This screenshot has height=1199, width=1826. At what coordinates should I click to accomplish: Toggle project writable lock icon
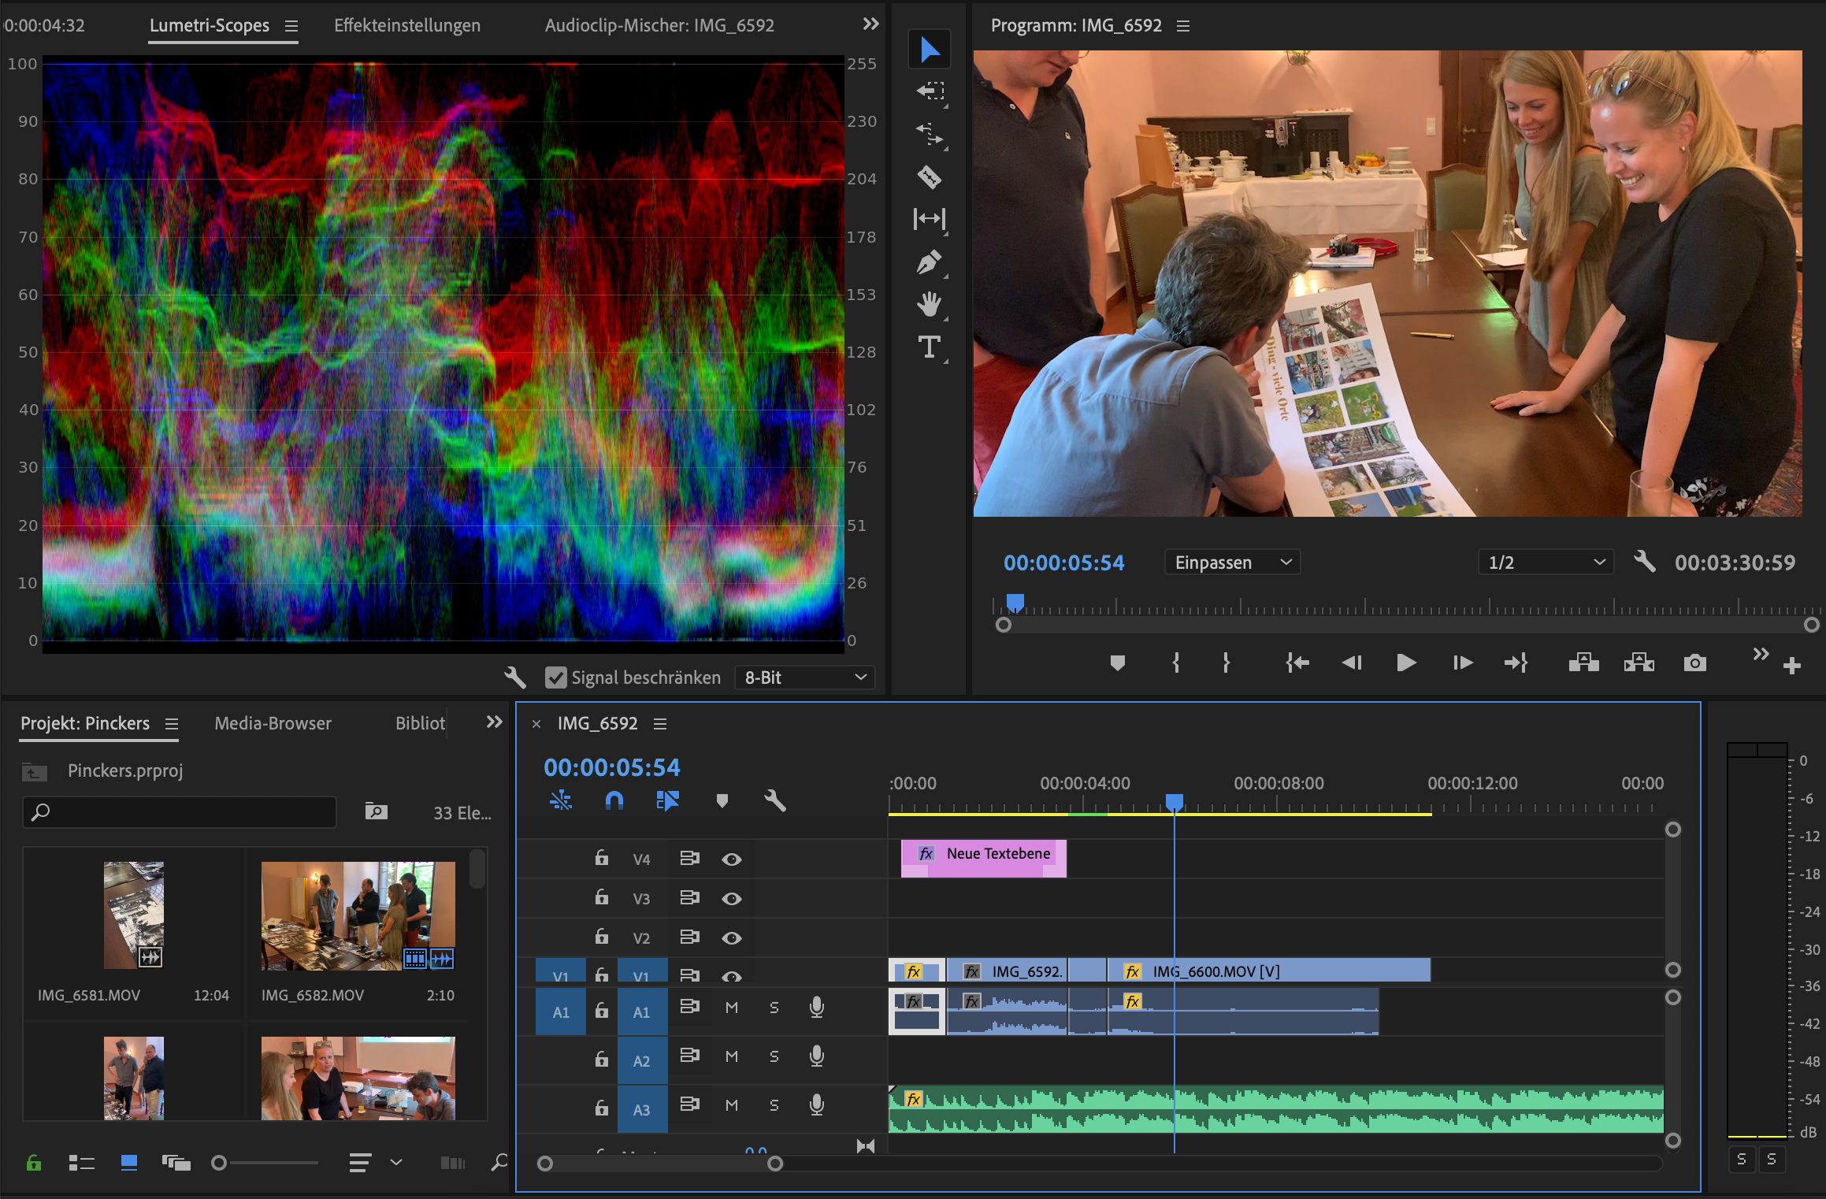[x=34, y=1163]
